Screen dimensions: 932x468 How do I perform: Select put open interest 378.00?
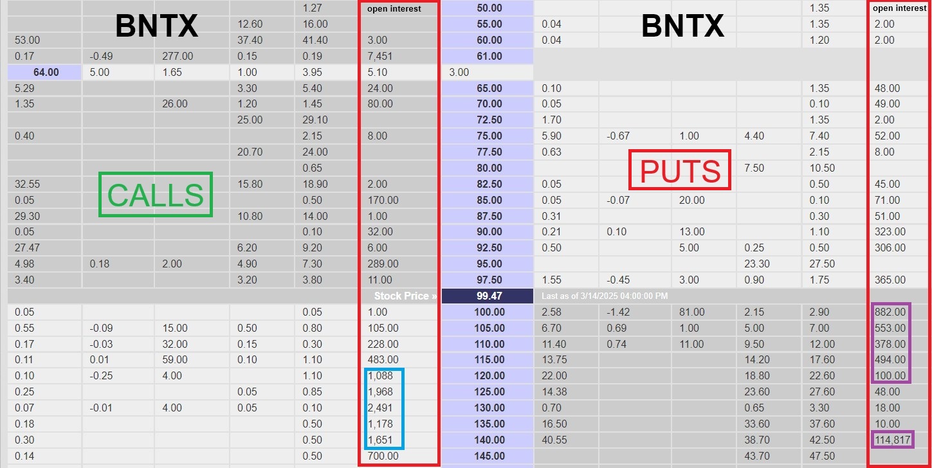coord(890,344)
